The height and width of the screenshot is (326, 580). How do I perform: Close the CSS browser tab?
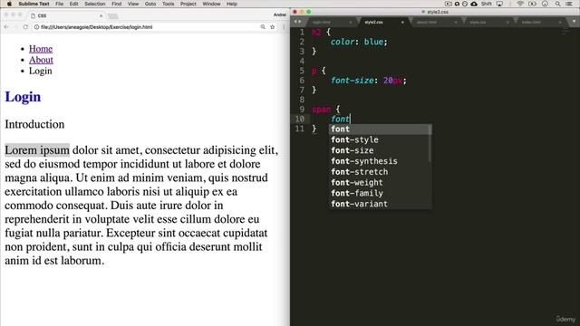[x=101, y=16]
